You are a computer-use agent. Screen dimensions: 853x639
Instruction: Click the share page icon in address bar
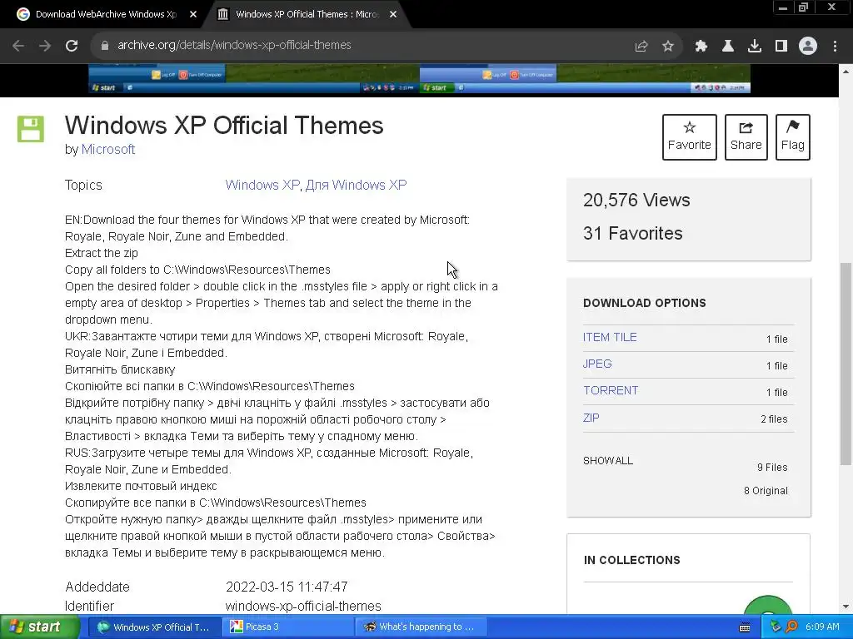pos(641,47)
